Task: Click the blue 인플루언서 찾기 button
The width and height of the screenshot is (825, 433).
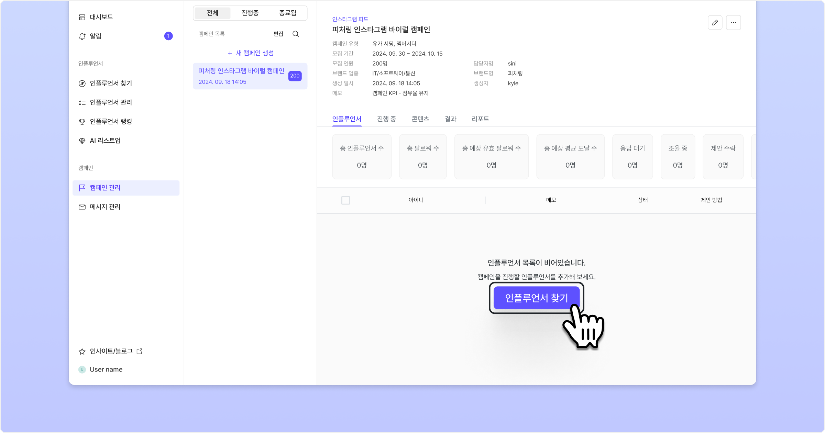Action: (536, 298)
